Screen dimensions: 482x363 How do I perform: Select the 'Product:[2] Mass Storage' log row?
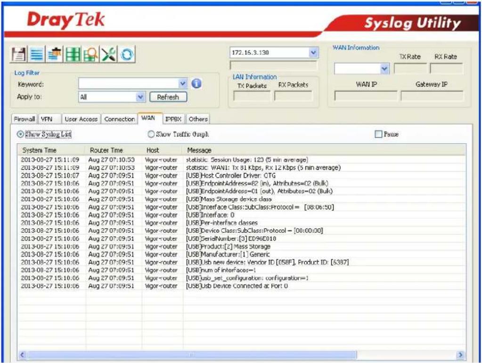coord(242,247)
